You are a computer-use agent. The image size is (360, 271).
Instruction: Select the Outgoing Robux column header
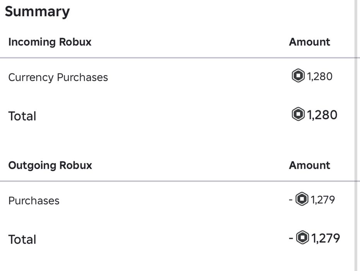point(50,165)
